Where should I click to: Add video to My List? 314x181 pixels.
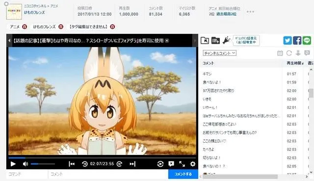point(215,40)
